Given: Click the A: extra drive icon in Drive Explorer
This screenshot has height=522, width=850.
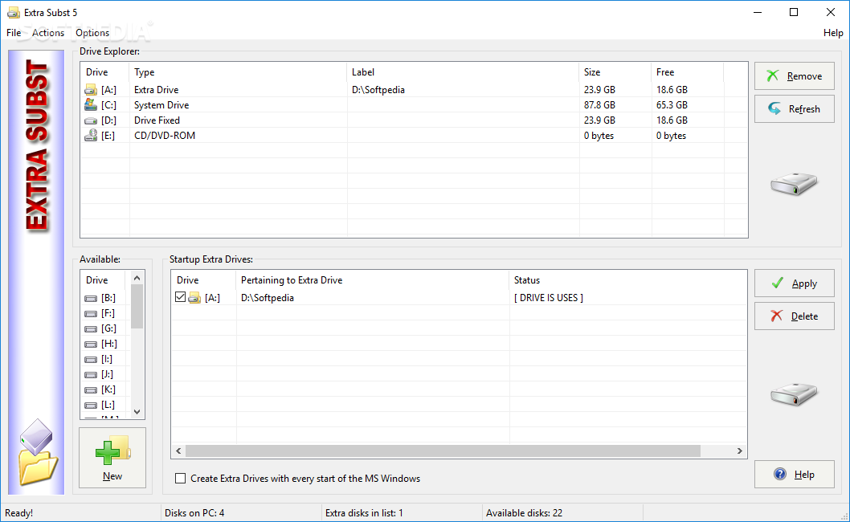Looking at the screenshot, I should coord(91,89).
